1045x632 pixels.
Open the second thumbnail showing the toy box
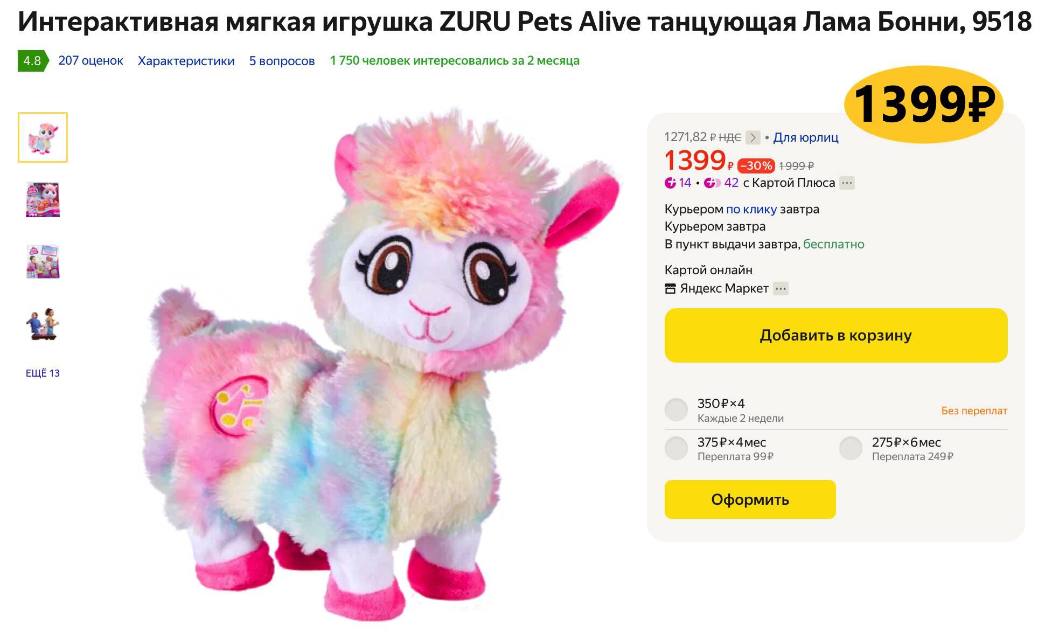tap(43, 199)
